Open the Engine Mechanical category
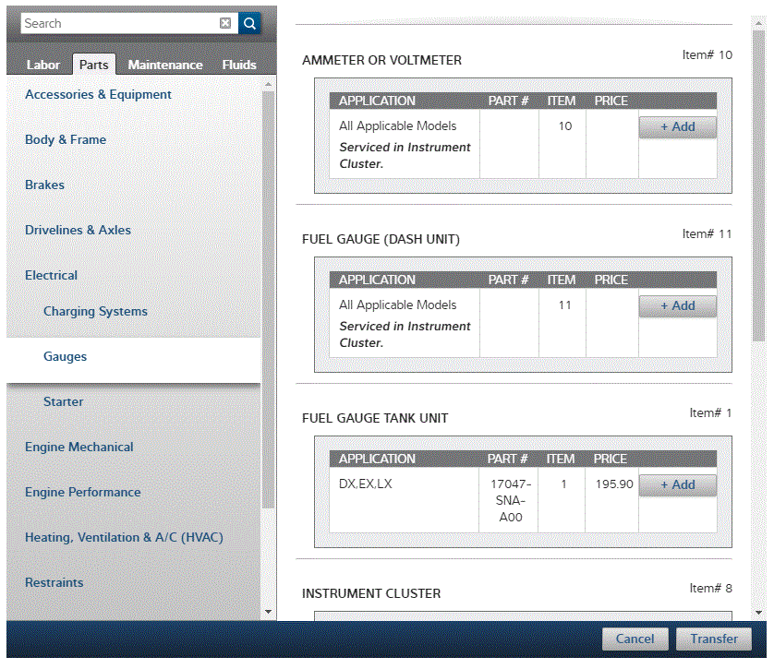Image resolution: width=774 pixels, height=669 pixels. [79, 447]
